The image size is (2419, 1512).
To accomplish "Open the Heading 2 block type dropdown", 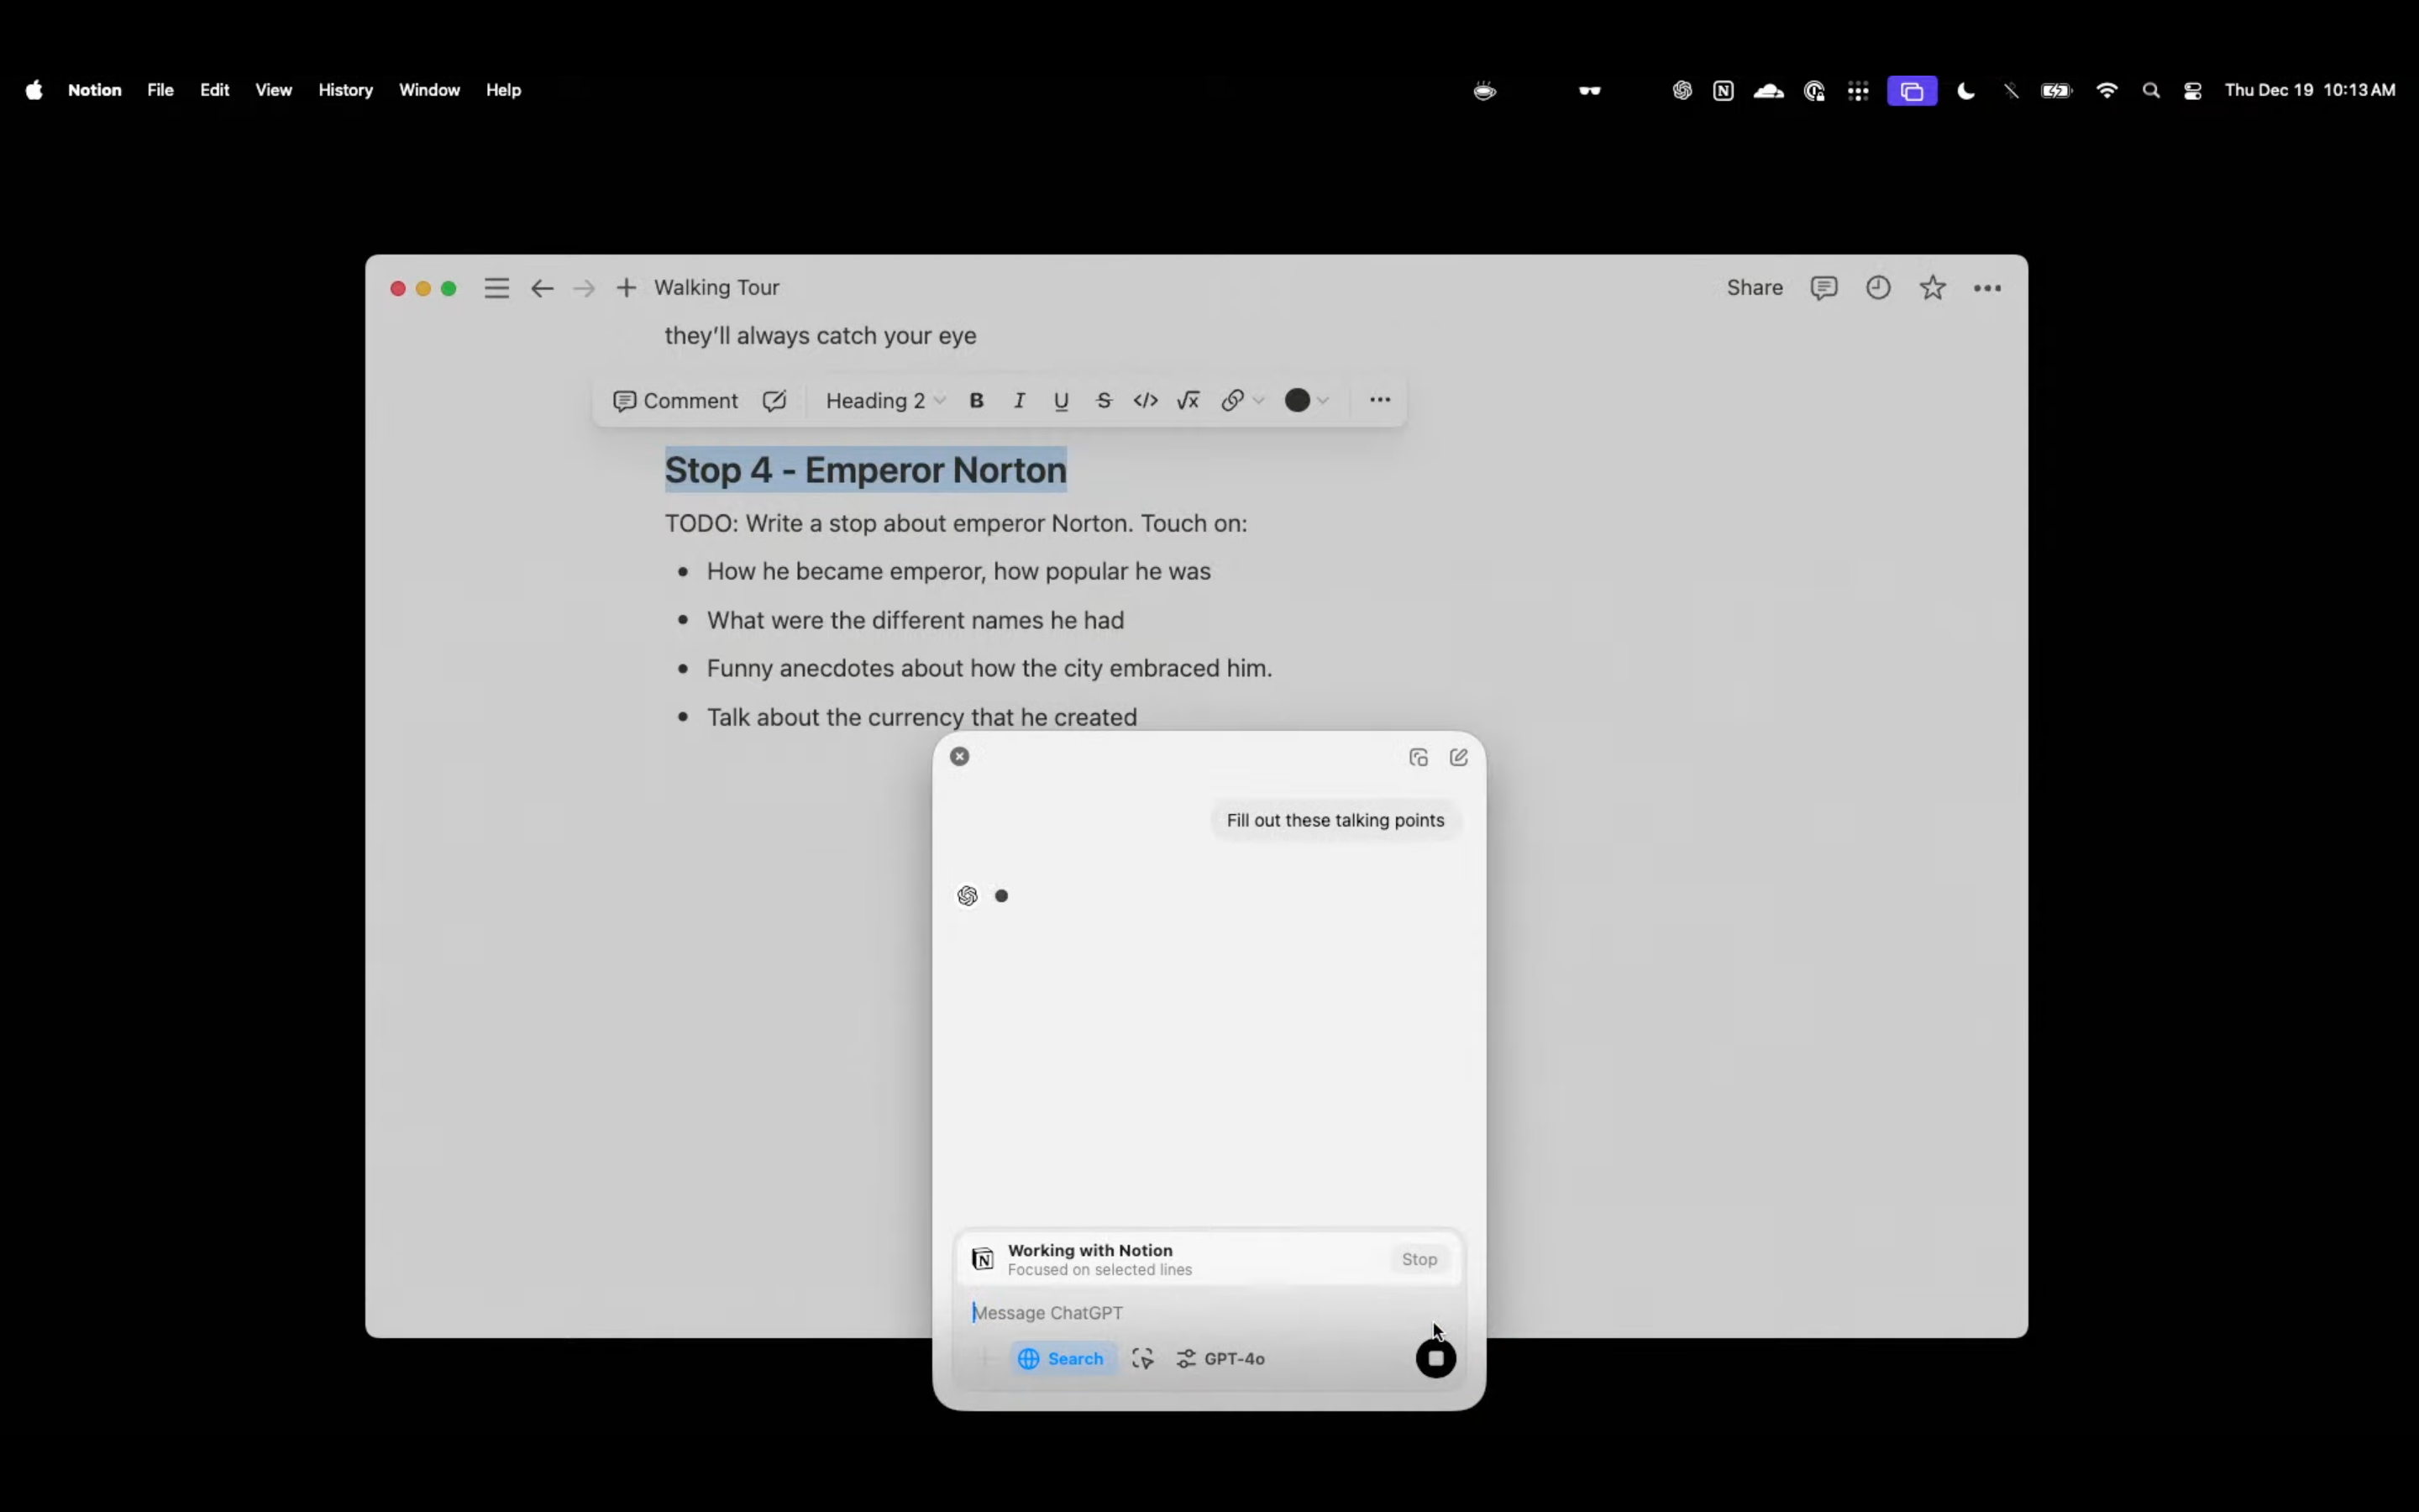I will click(884, 401).
